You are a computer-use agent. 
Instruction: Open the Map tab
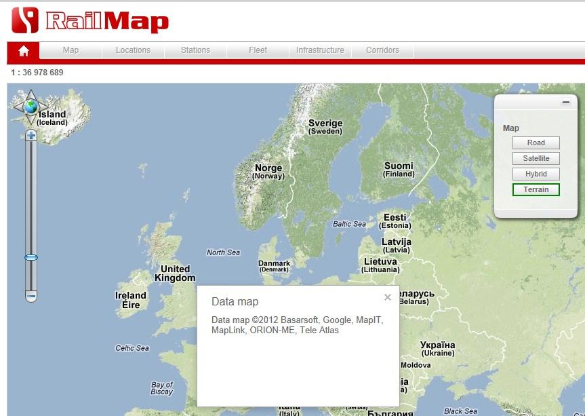point(70,50)
